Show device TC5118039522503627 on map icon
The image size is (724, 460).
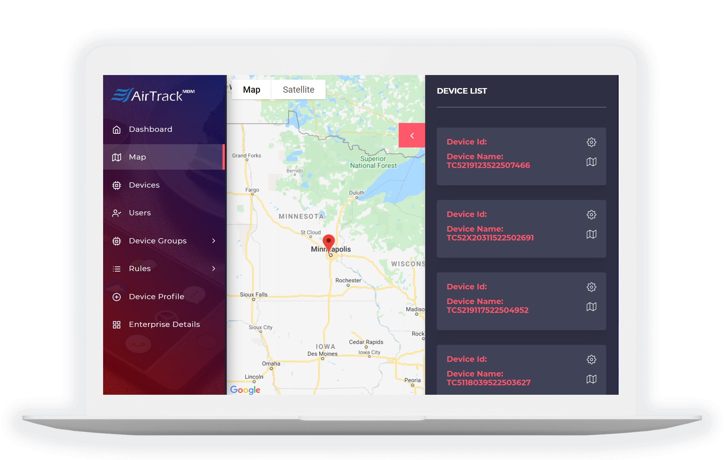591,379
